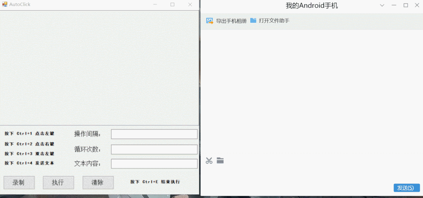The width and height of the screenshot is (423, 198).
Task: Close the 我的Android手机 window
Action: point(417,5)
